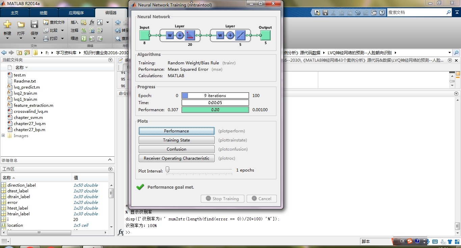Click the Sogou S input method icon
This screenshot has width=461, height=248.
[410, 241]
